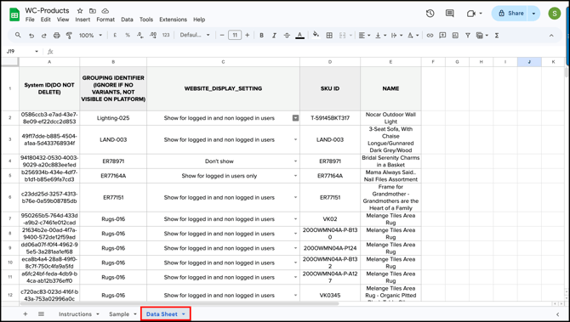Screen dimensions: 570x322
Task: Redo the last action
Action: click(x=44, y=35)
